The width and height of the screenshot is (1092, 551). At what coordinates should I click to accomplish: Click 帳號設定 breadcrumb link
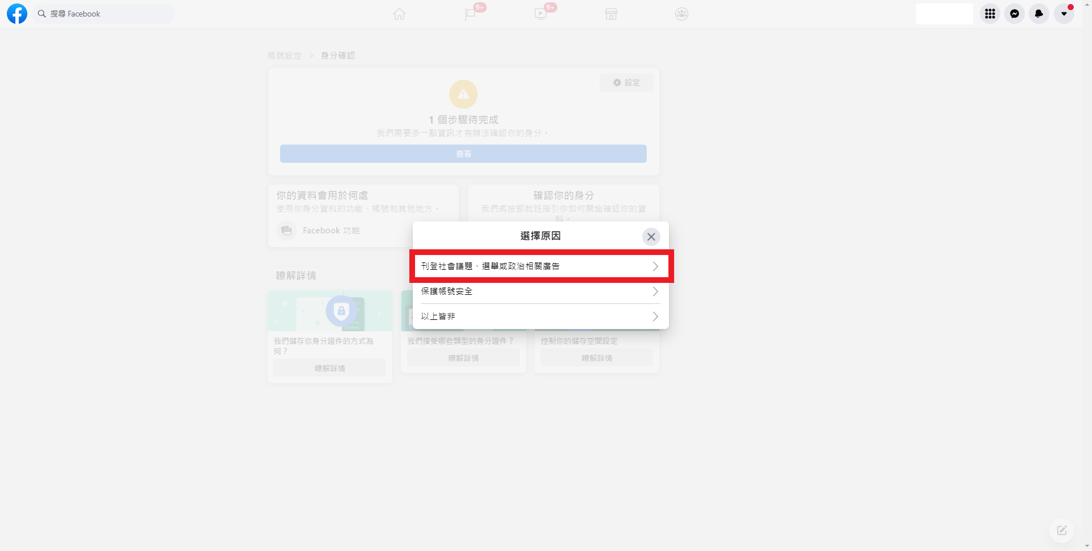[285, 55]
